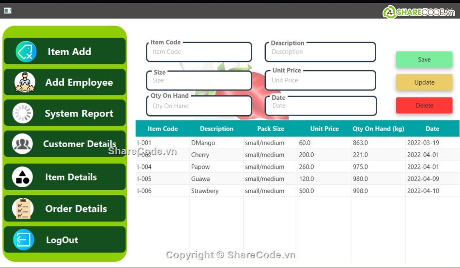Viewport: 460px width, 268px height.
Task: Open the Add Employee menu item
Action: 78,82
